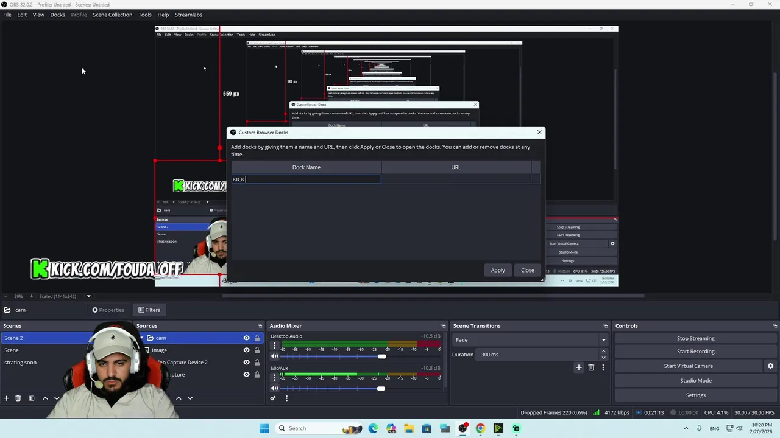Hide the capture source with its eye icon
The image size is (780, 438).
[247, 375]
